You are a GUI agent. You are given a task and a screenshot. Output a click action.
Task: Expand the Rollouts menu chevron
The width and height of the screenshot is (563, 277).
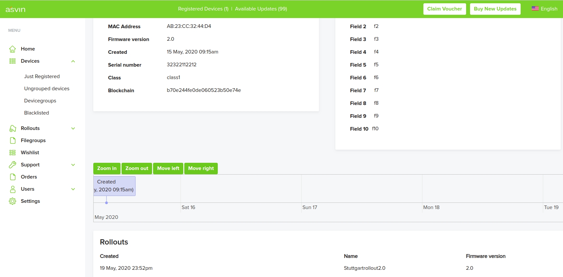[x=73, y=128]
